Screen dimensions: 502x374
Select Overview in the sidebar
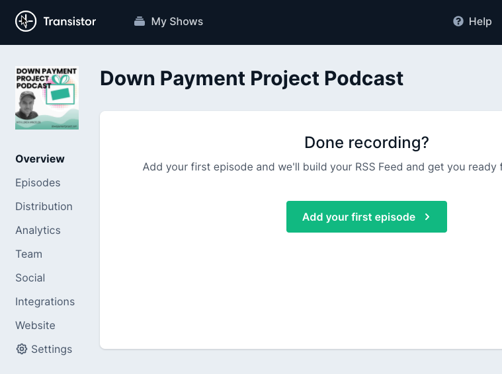coord(40,159)
